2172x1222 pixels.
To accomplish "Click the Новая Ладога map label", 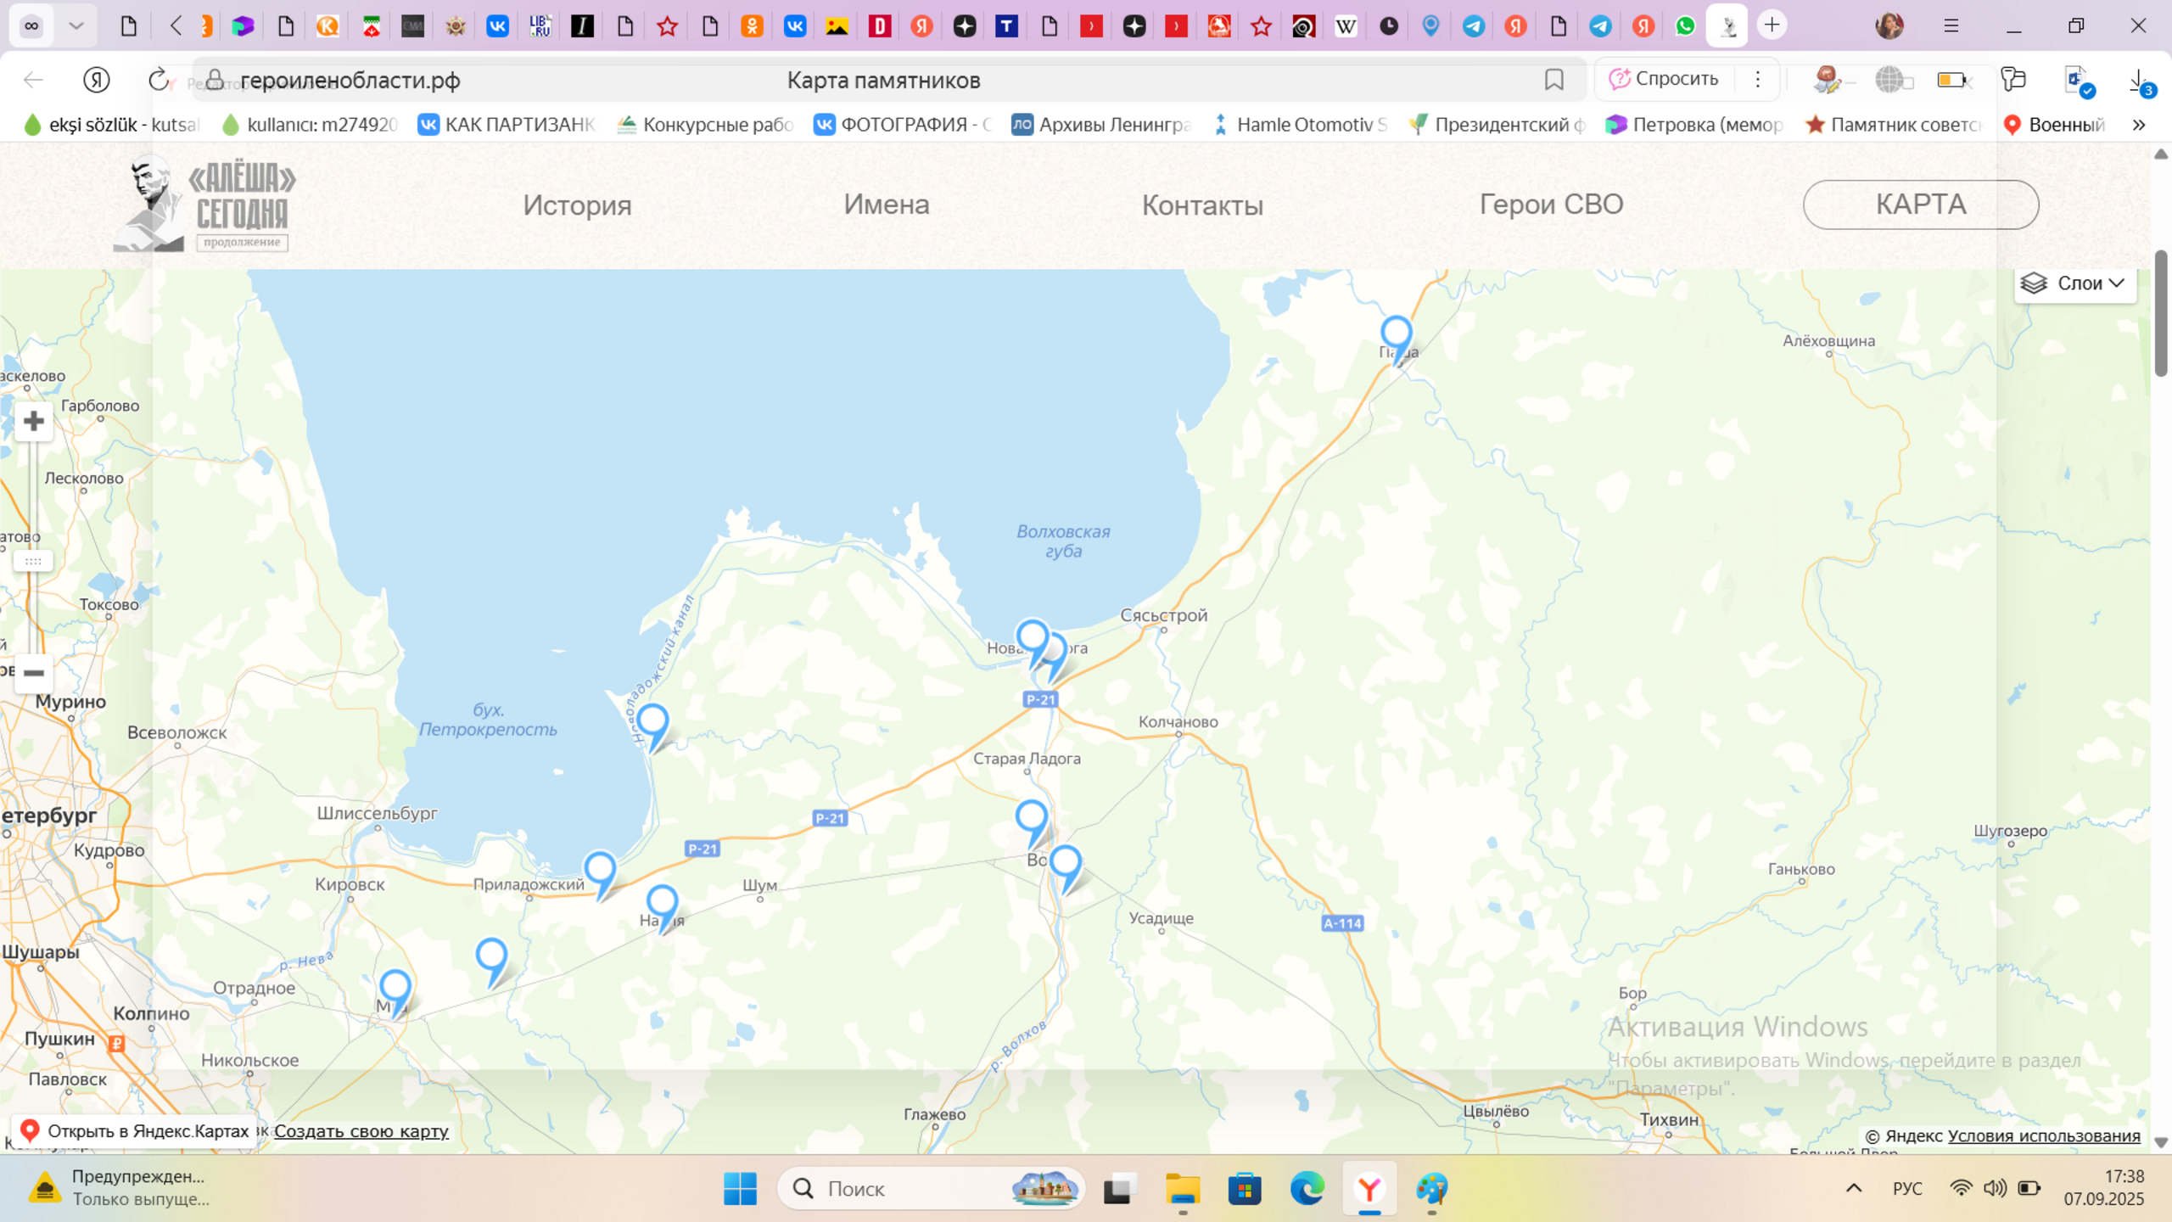I will (1037, 648).
